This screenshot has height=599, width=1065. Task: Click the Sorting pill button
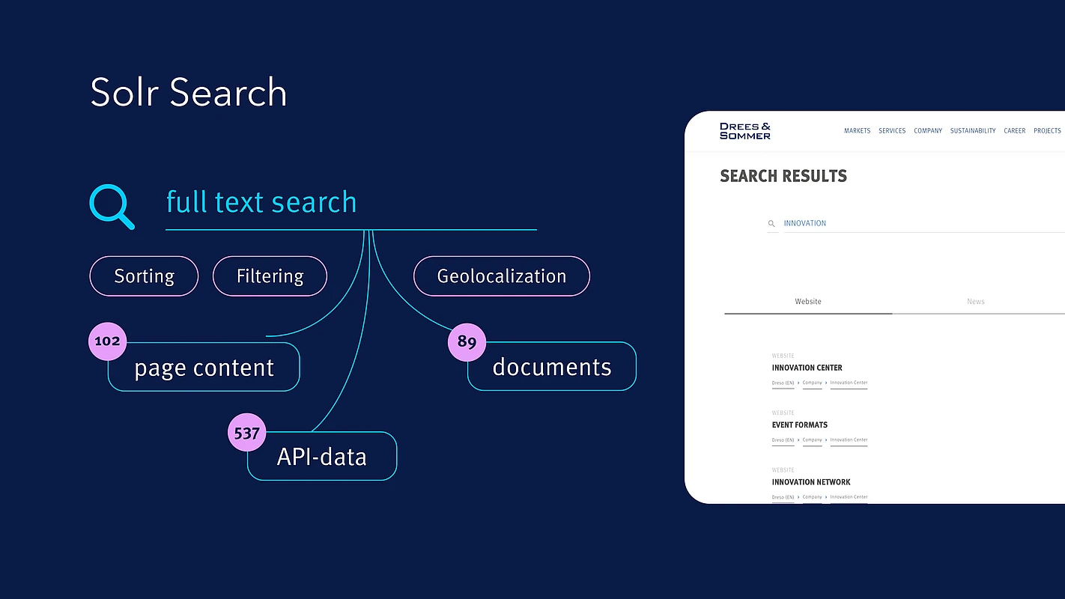coord(144,276)
